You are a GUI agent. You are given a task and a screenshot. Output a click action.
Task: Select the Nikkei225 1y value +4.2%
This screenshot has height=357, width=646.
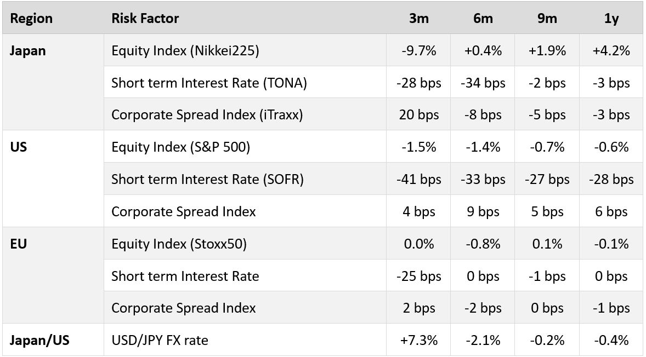pyautogui.click(x=611, y=51)
